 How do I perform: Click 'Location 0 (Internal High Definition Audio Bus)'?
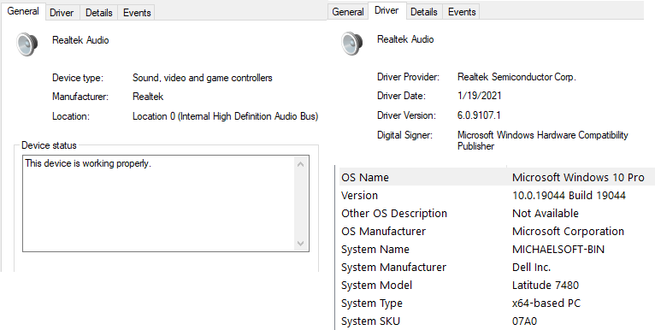[226, 116]
